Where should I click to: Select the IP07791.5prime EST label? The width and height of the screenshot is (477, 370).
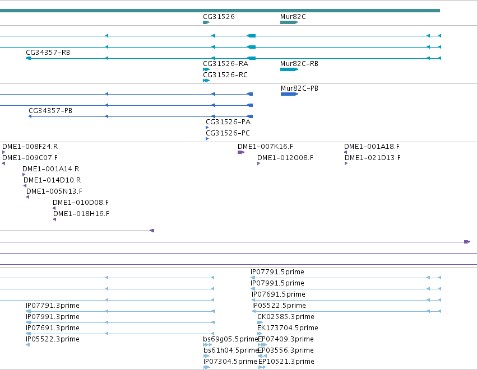tap(277, 272)
